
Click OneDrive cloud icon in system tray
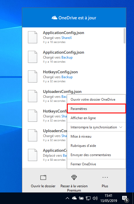tap(74, 198)
